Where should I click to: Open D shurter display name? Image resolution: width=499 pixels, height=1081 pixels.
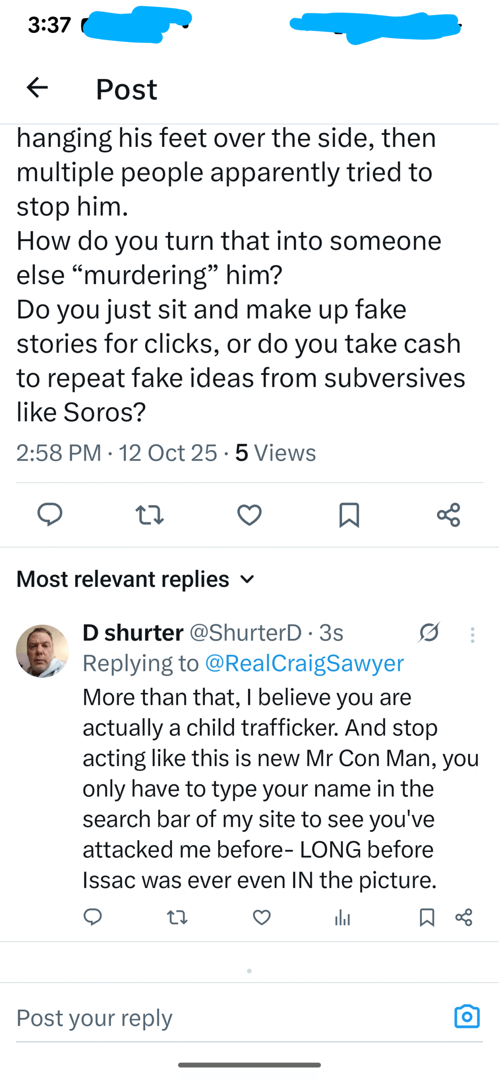pyautogui.click(x=133, y=633)
